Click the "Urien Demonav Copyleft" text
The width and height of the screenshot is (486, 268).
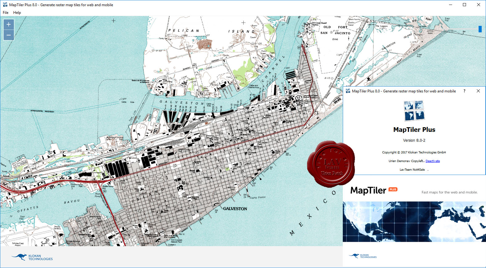click(406, 161)
